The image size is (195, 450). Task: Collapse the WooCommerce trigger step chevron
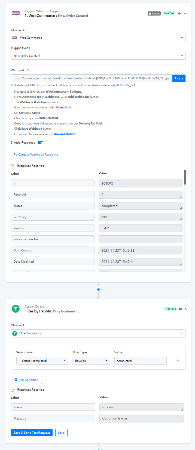[x=185, y=13]
